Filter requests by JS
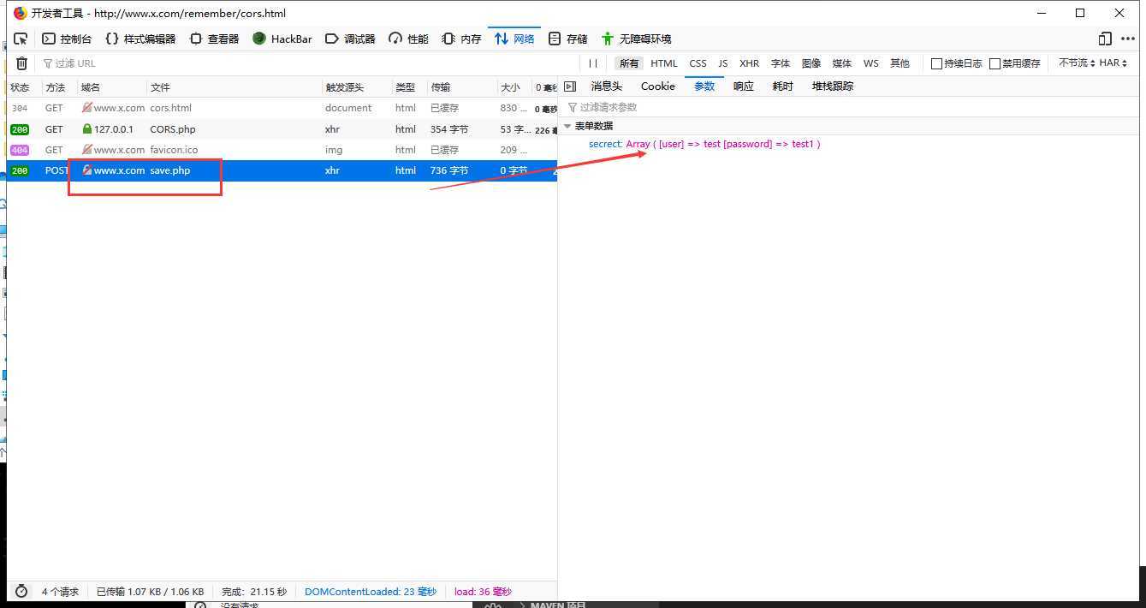Screen dimensions: 1146x608 723,63
